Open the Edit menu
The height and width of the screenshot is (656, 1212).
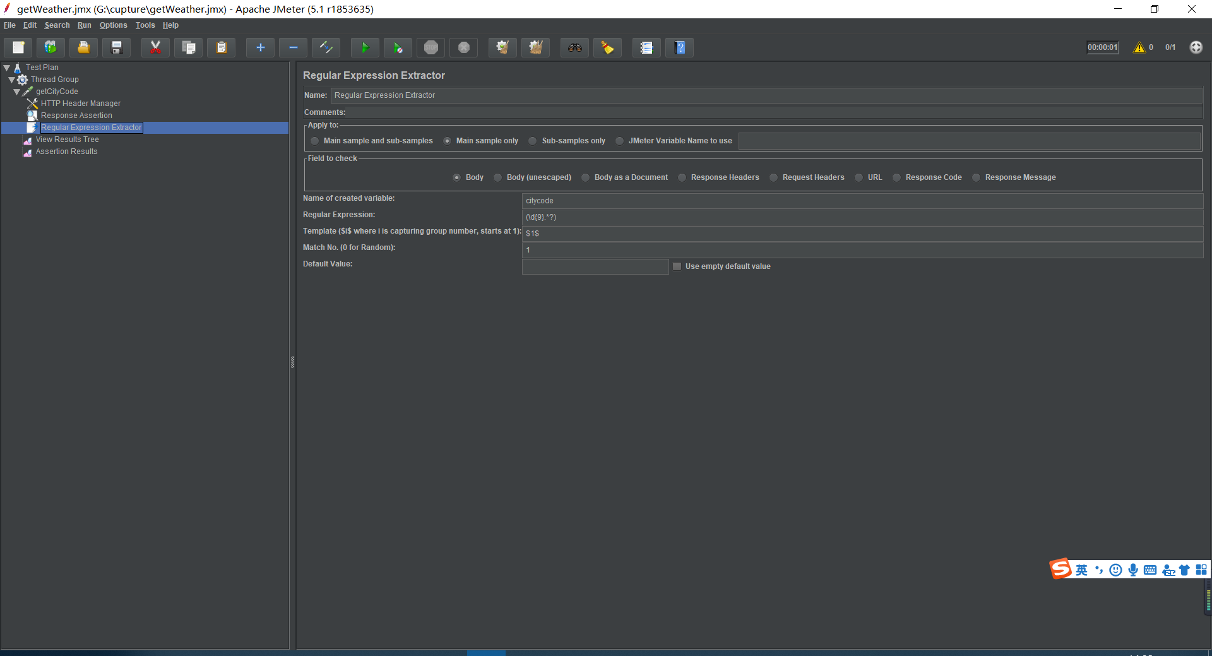[x=30, y=25]
